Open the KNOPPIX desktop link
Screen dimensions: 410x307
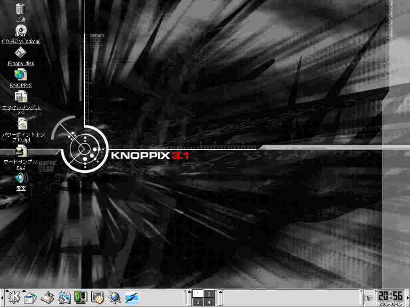click(21, 75)
